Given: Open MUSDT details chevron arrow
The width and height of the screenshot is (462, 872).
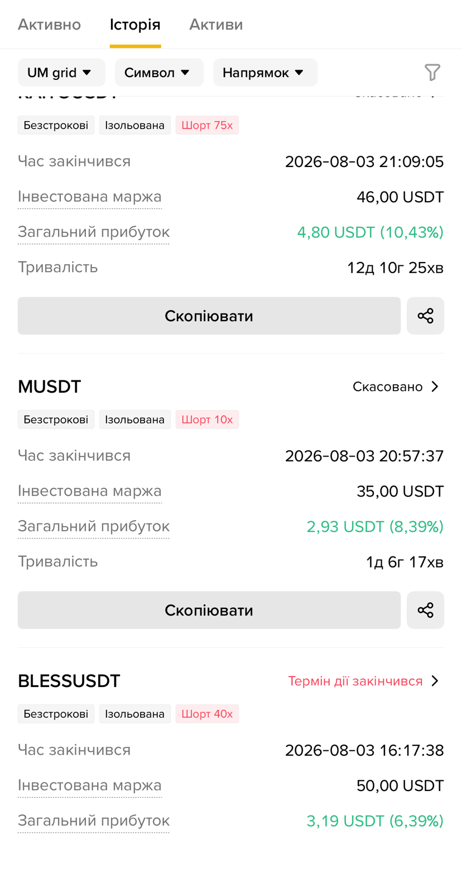Looking at the screenshot, I should [436, 387].
